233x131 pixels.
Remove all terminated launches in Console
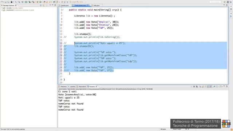point(197,86)
